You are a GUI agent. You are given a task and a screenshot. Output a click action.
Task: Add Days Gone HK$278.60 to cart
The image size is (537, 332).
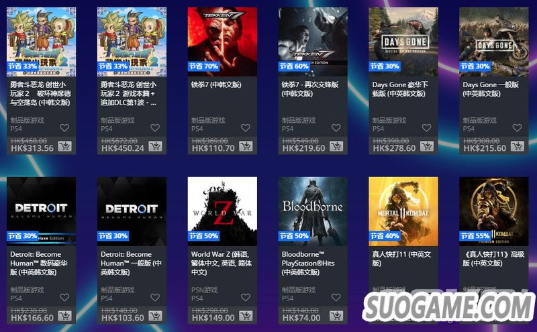[x=427, y=146]
